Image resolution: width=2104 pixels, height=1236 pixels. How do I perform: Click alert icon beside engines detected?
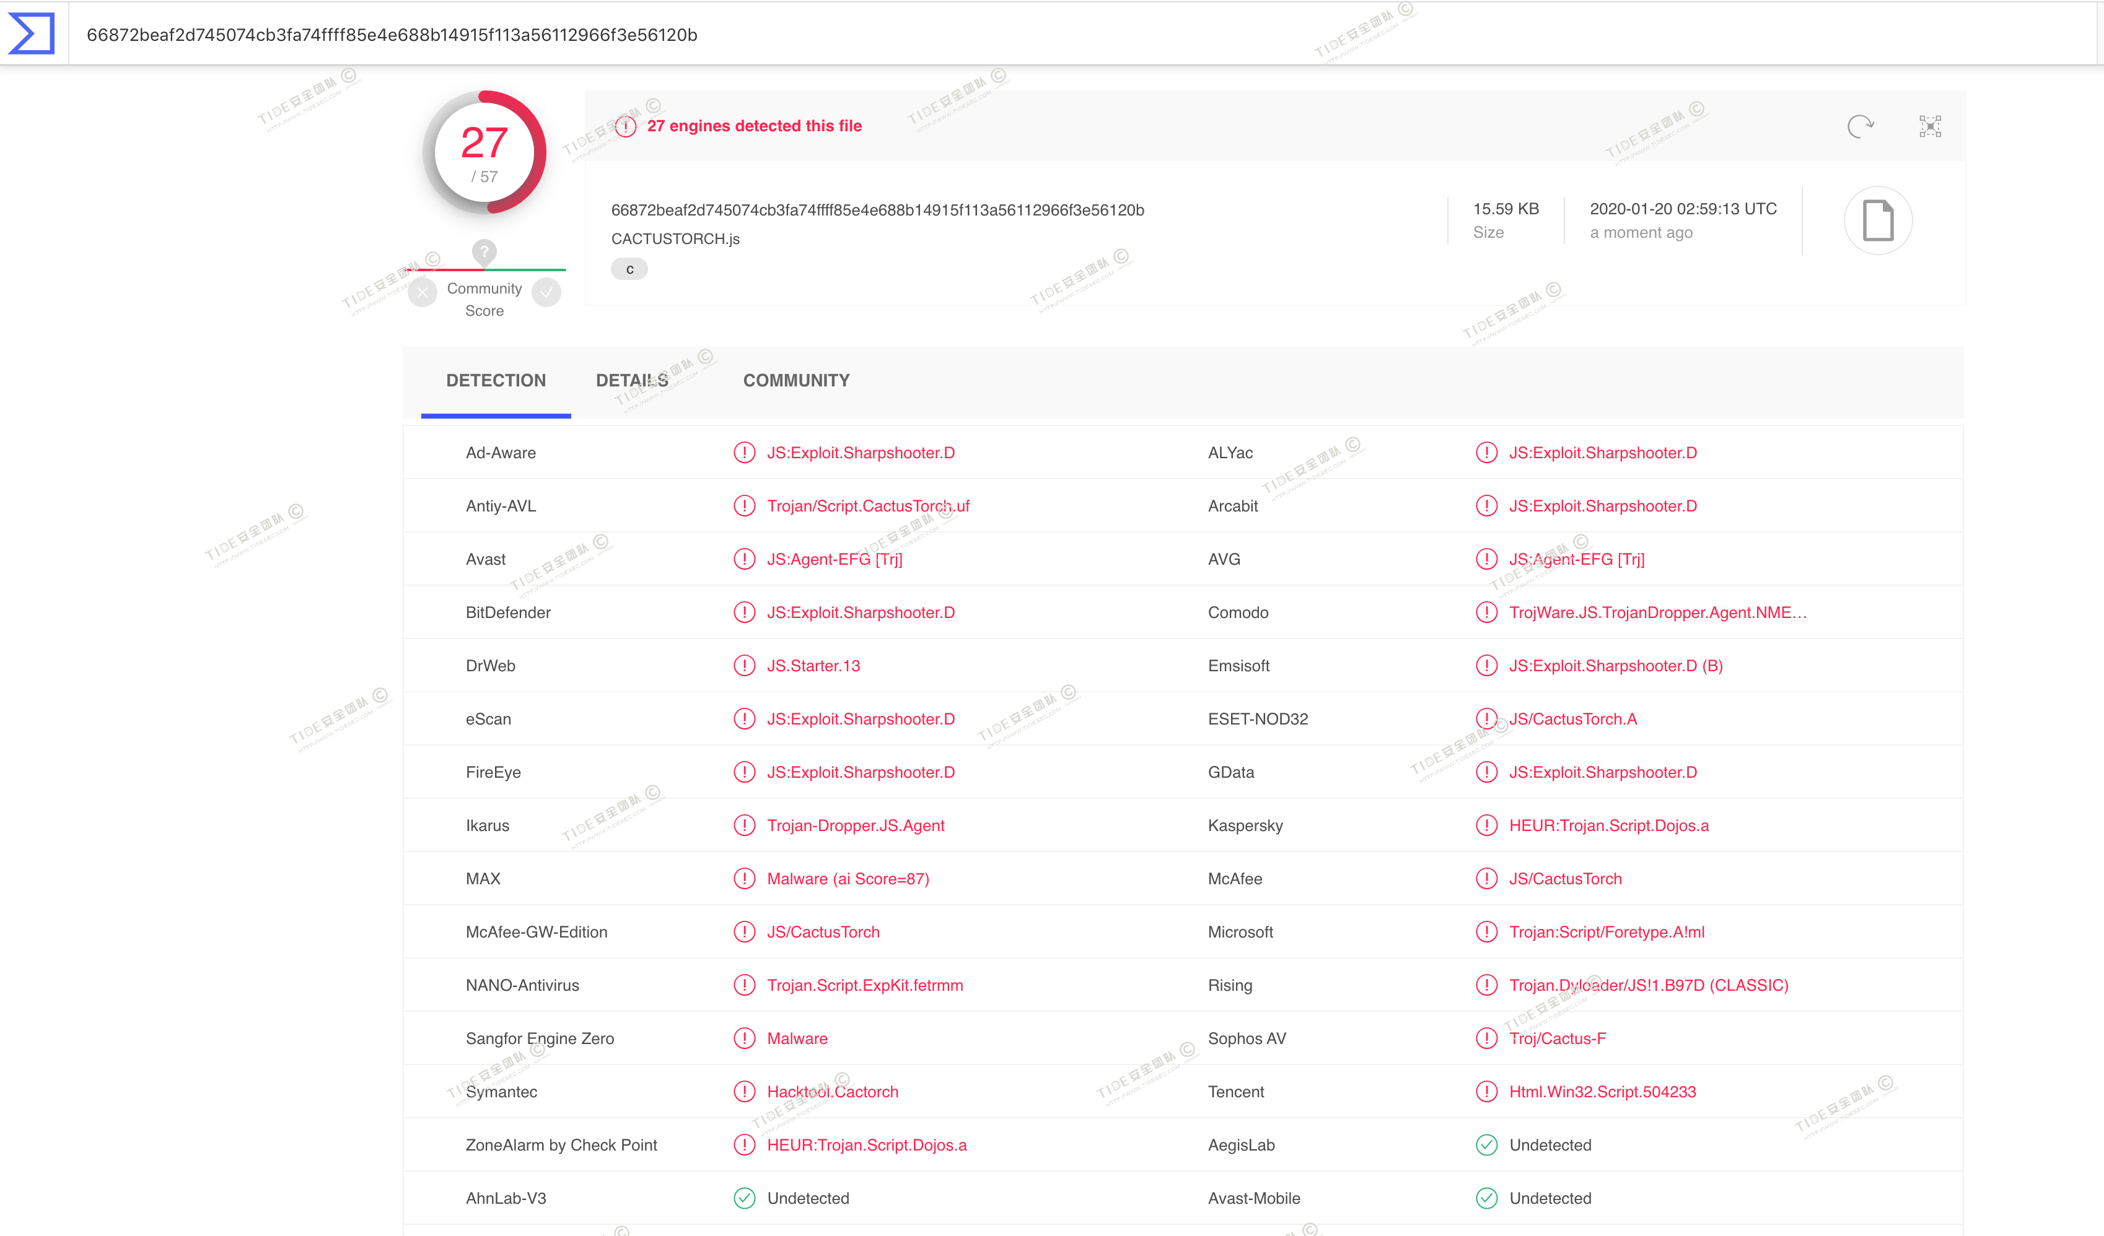[x=626, y=126]
